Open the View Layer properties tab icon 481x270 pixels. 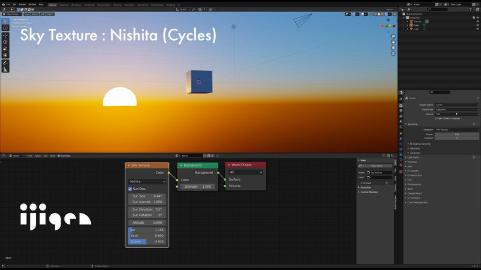point(401,116)
